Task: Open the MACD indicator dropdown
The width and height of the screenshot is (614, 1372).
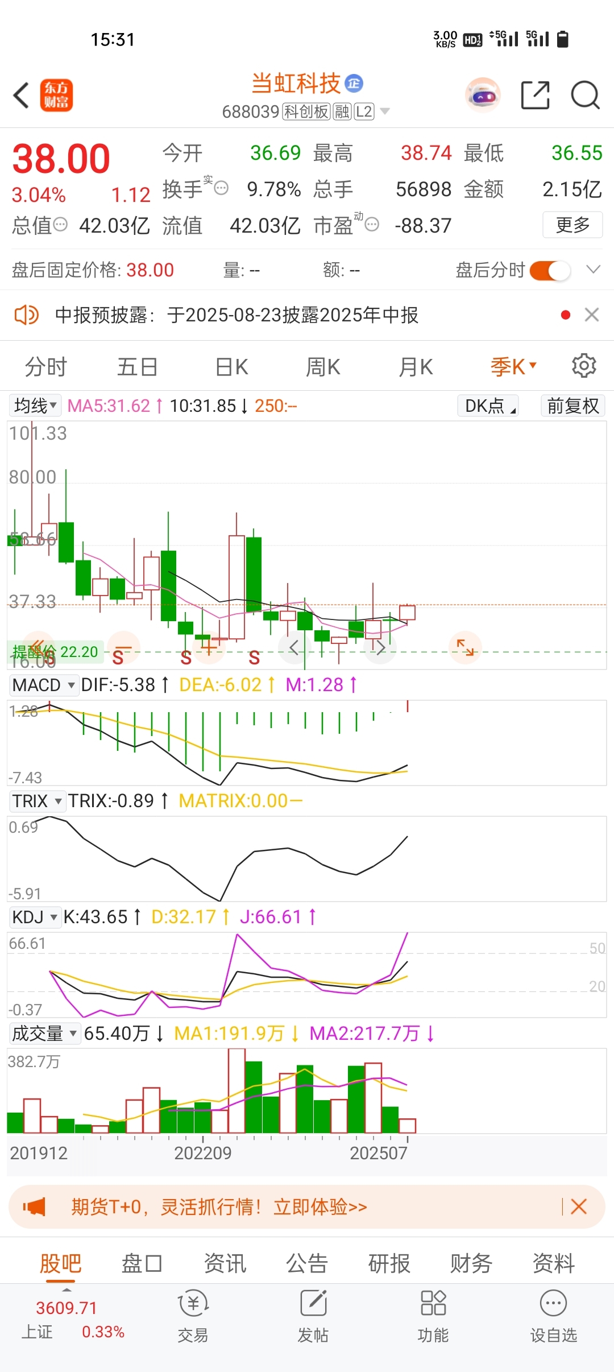Action: (x=43, y=685)
